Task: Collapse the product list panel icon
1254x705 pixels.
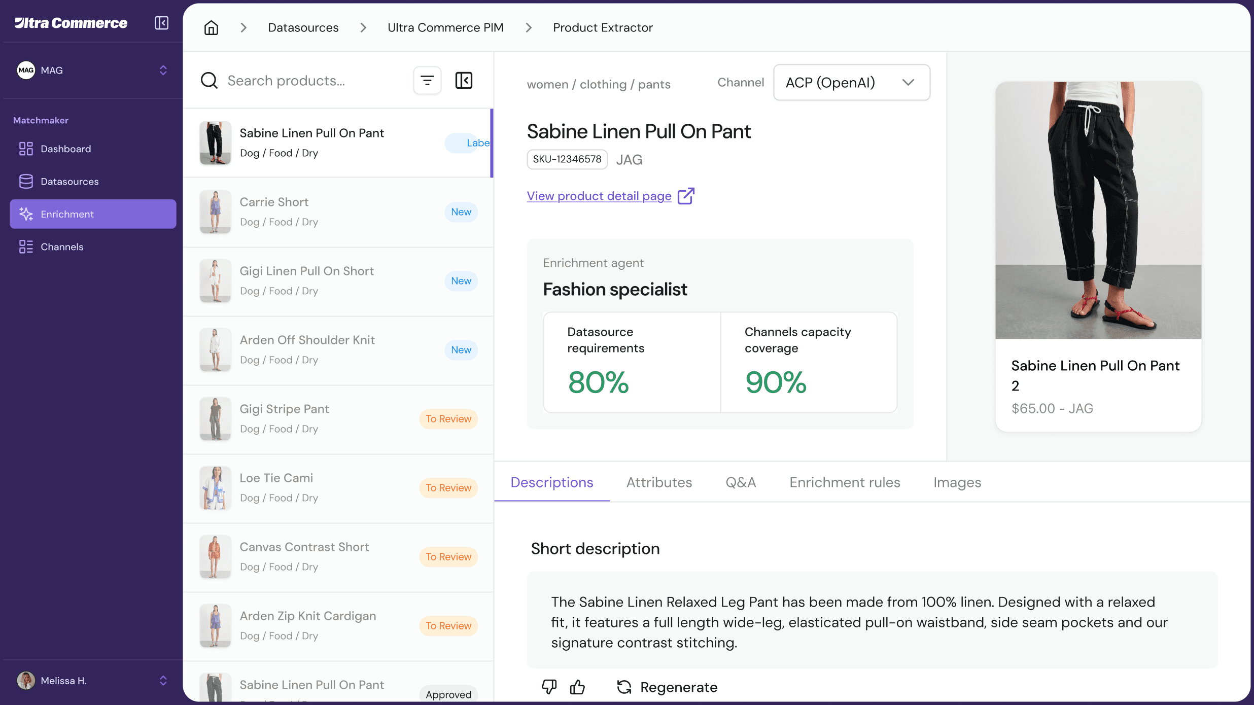Action: (464, 80)
